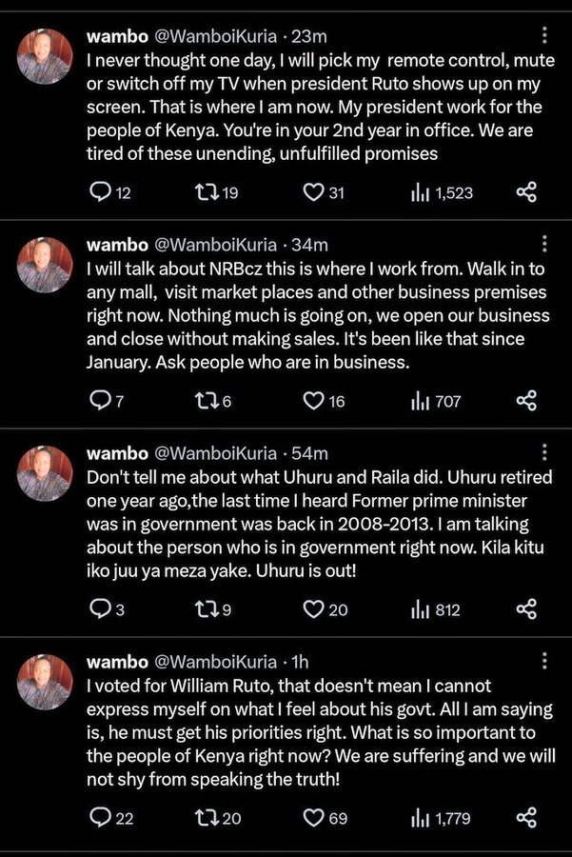Viewport: 572px width, 857px height.
Task: Retweet the tweet about muting the TV
Action: tap(205, 193)
